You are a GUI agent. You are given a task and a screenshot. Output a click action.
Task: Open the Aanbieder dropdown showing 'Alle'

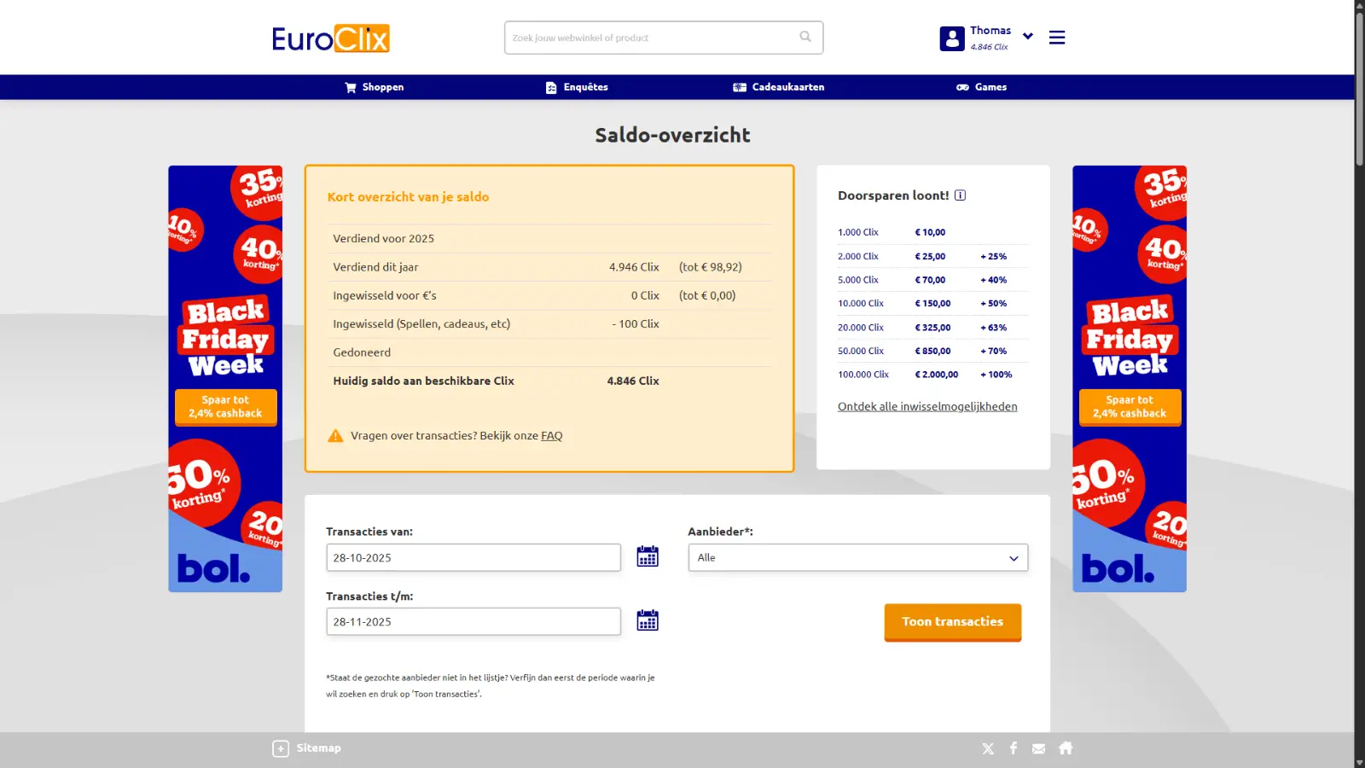coord(857,557)
